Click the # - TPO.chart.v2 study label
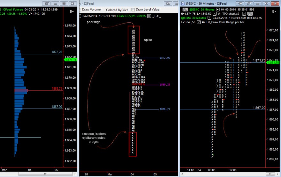This screenshot has width=281, height=177. [229, 14]
